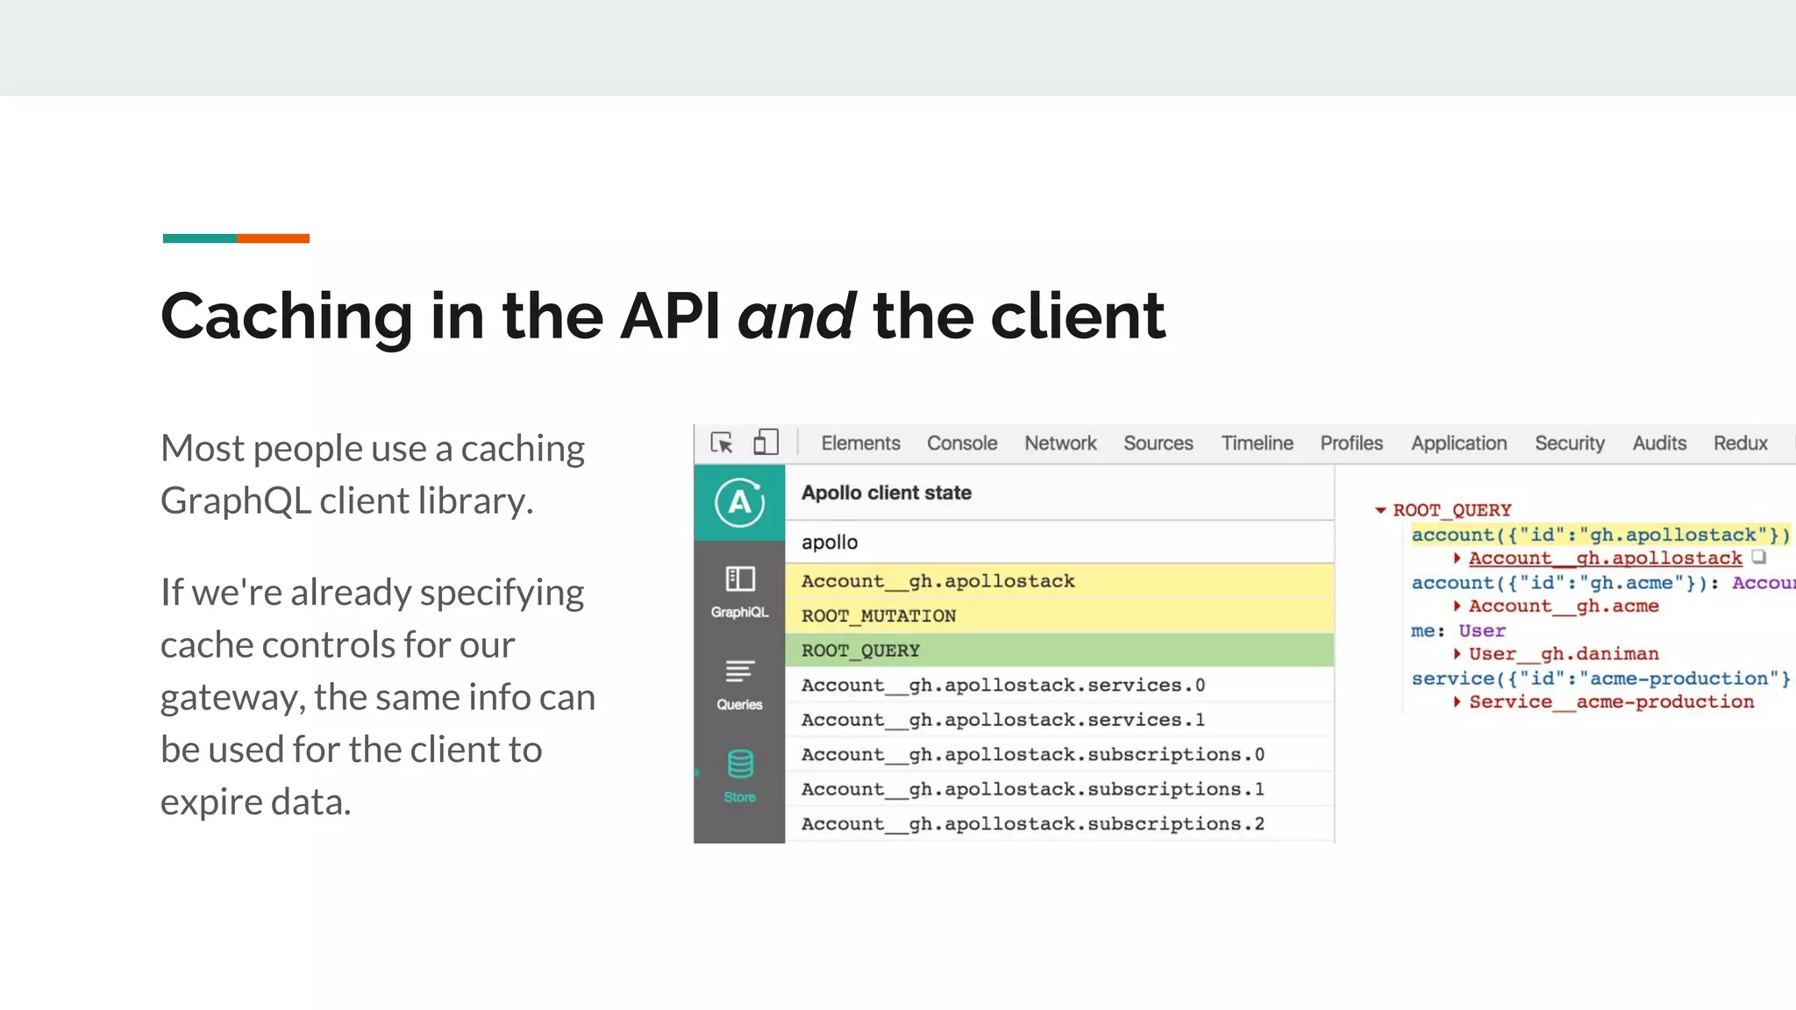Click the service acme-production query key
Screen dimensions: 1796x1010
point(1600,679)
